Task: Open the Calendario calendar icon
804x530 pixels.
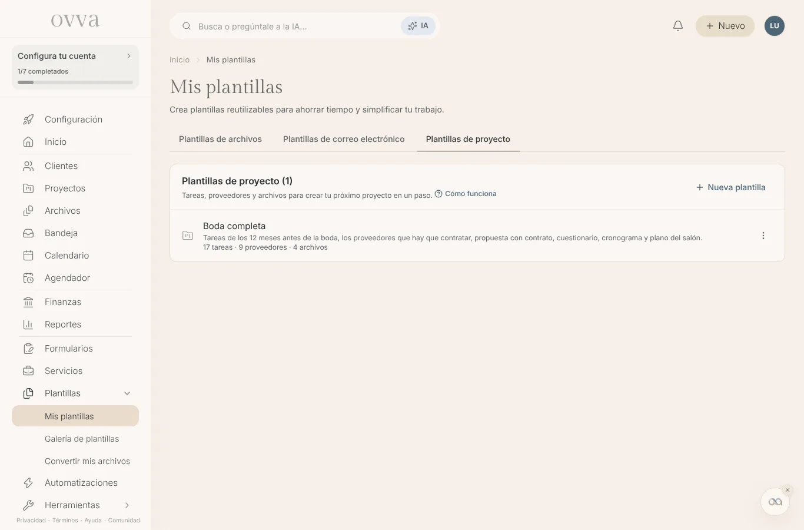Action: 28,256
